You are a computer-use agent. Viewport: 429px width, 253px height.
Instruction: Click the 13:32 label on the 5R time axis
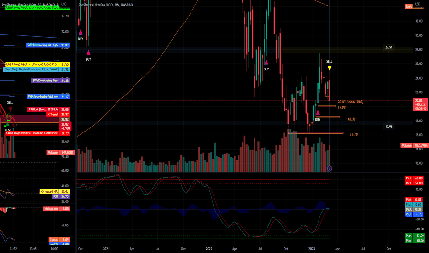[x=13, y=249]
